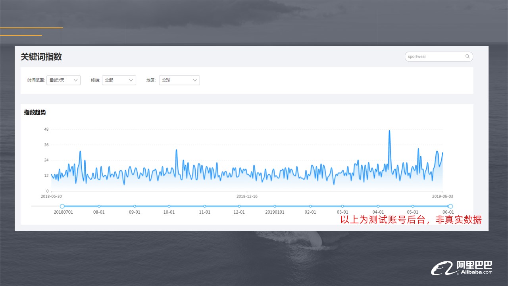This screenshot has height=286, width=508.
Task: Click the left timeline slider handle at 20180701
Action: tap(62, 206)
